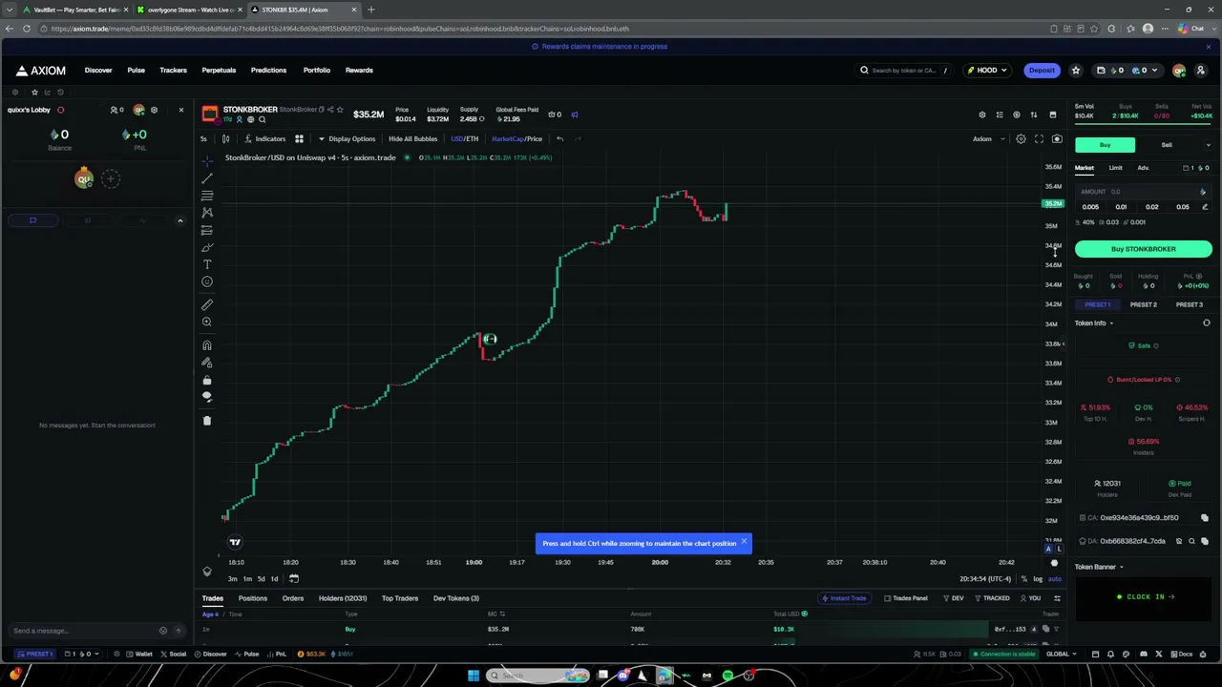Select the crosshair cursor drawing tool
The width and height of the screenshot is (1222, 687).
[207, 160]
